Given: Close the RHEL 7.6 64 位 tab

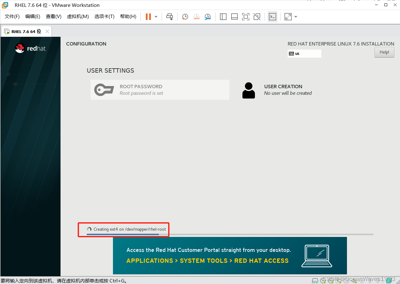Looking at the screenshot, I should [x=47, y=31].
